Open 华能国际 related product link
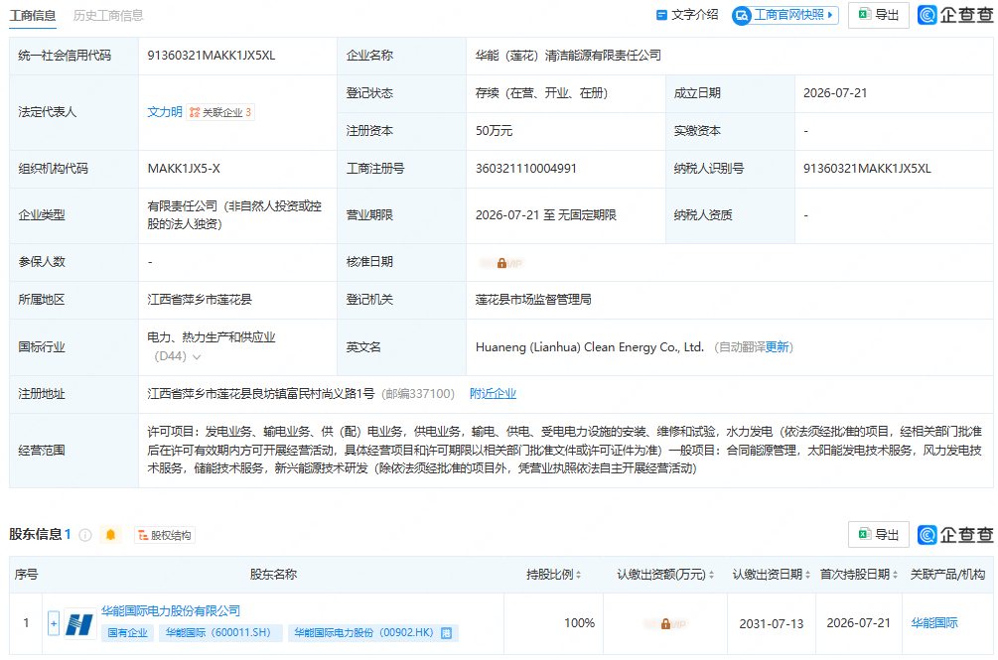Image resolution: width=998 pixels, height=660 pixels. point(934,623)
